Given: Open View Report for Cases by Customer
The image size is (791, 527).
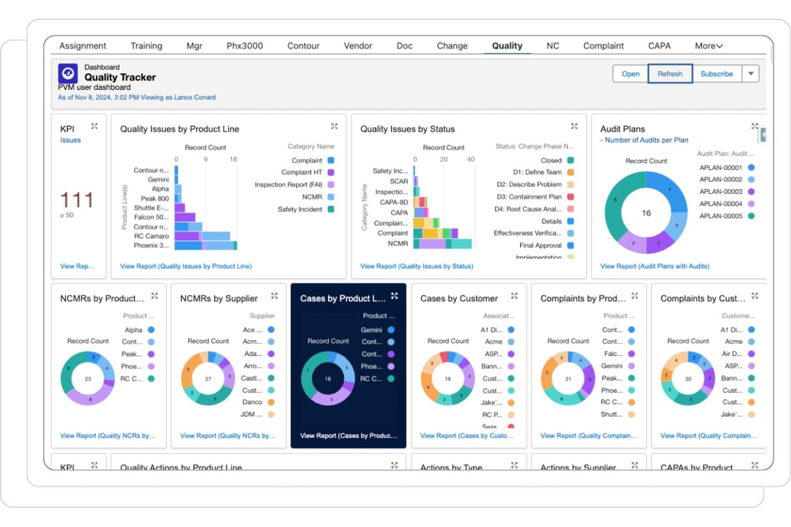Looking at the screenshot, I should click(467, 436).
